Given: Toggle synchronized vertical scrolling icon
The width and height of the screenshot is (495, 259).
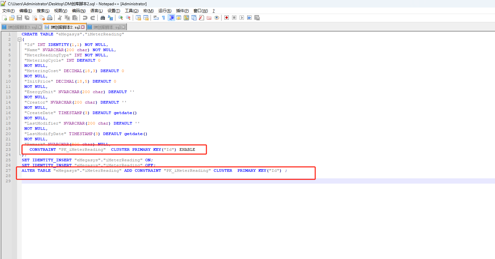Looking at the screenshot, I should point(138,18).
